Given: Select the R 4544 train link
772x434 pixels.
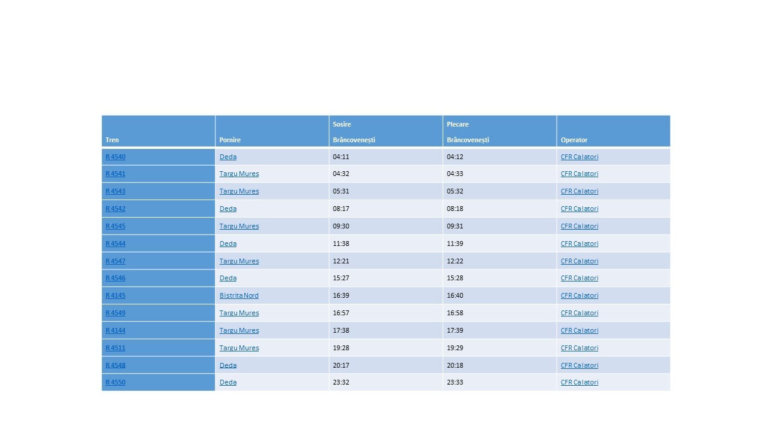Looking at the screenshot, I should tap(115, 244).
